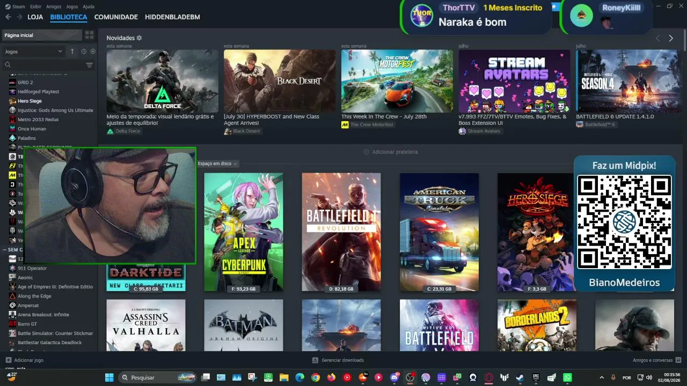The image size is (687, 386).
Task: Select the Assassin's Creed Valhalla cover
Action: pos(146,325)
